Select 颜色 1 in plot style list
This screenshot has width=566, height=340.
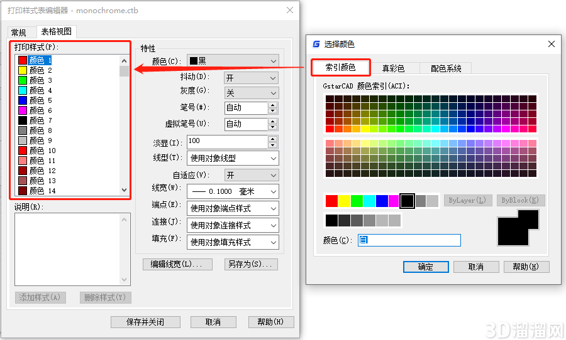(x=35, y=60)
